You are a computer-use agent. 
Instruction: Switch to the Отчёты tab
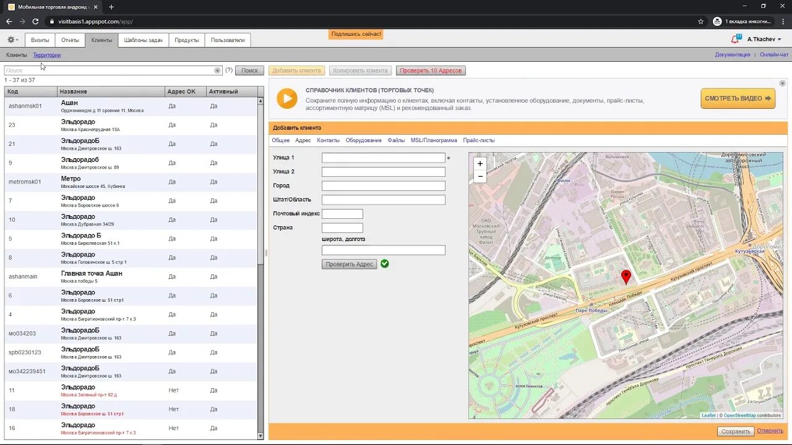point(70,40)
